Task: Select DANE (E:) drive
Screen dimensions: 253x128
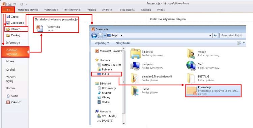Action: pyautogui.click(x=105, y=121)
